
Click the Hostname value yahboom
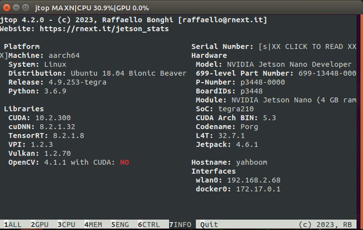point(252,162)
